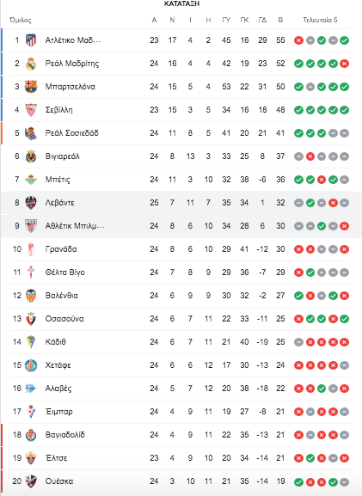
Task: Click the Γρανάδα team link
Action: pyautogui.click(x=61, y=249)
